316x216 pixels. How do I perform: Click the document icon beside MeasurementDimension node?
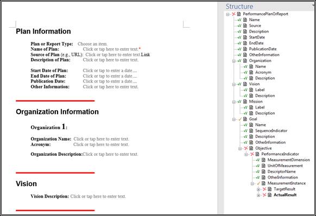(x=263, y=160)
